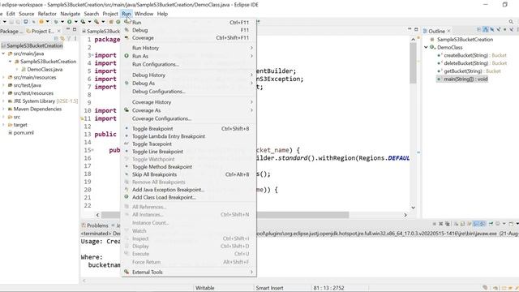Viewport: 519px width, 292px height.
Task: Toggle Skip All Breakpoints in the Run menu
Action: point(154,174)
